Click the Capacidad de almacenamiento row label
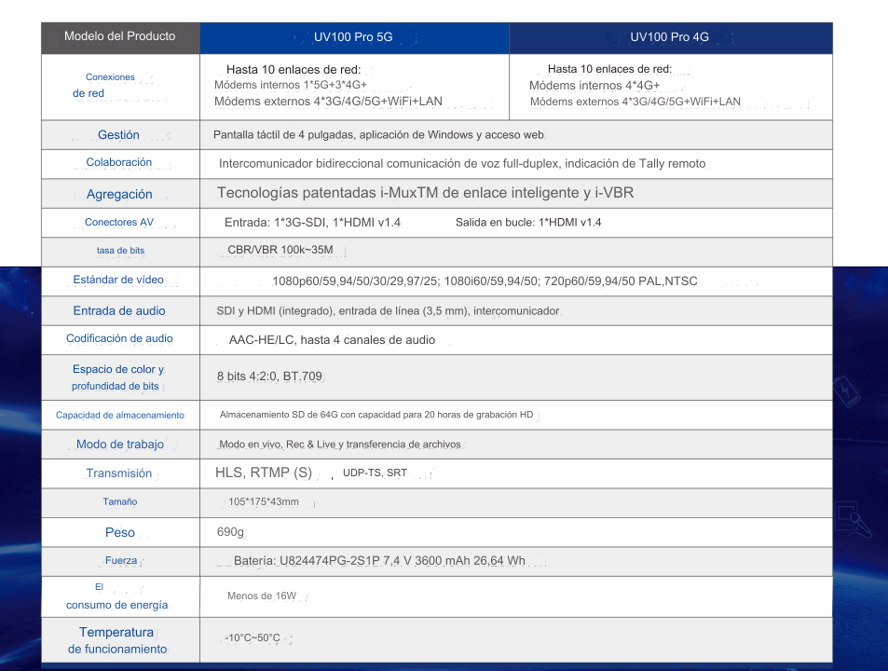 (119, 416)
